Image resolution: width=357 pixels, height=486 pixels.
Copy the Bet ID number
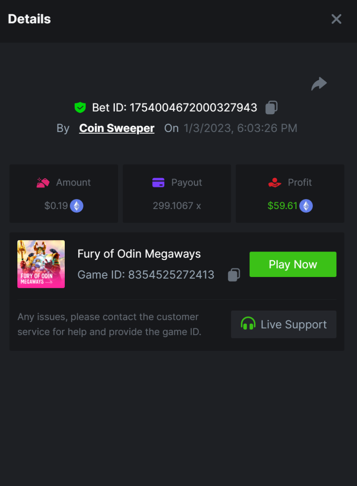click(x=271, y=108)
